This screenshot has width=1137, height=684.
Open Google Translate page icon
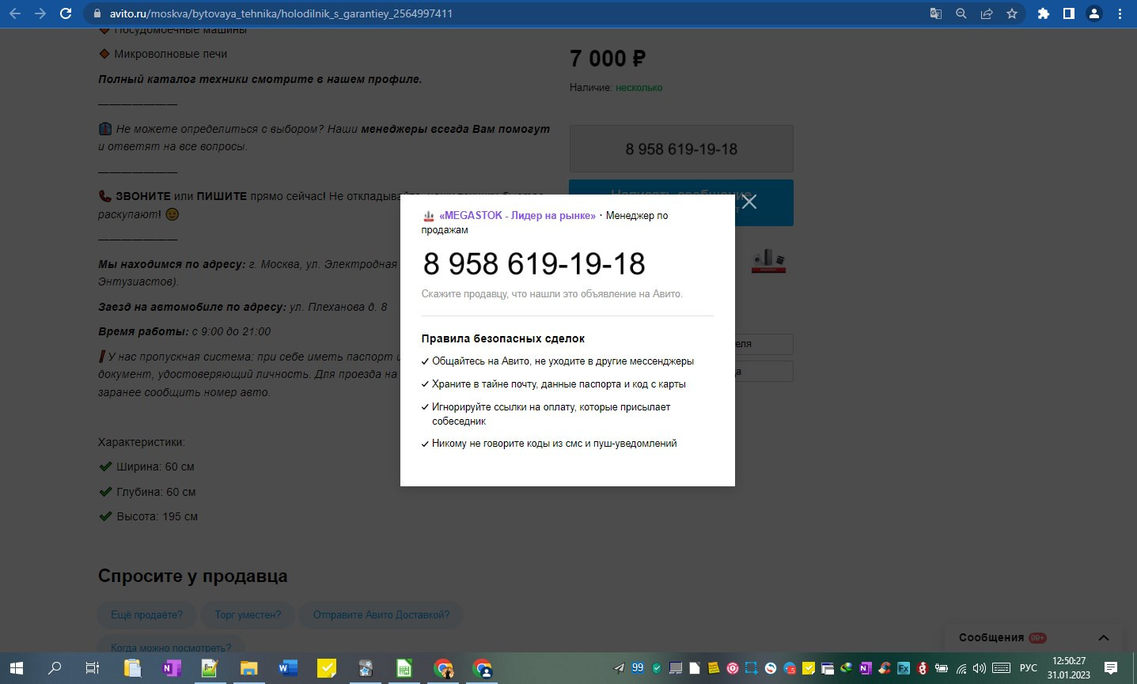[936, 13]
